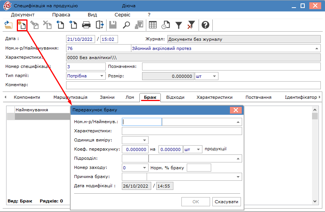Create a new record with the starred page icon
Viewport: 325px width, 212px height.
click(22, 25)
